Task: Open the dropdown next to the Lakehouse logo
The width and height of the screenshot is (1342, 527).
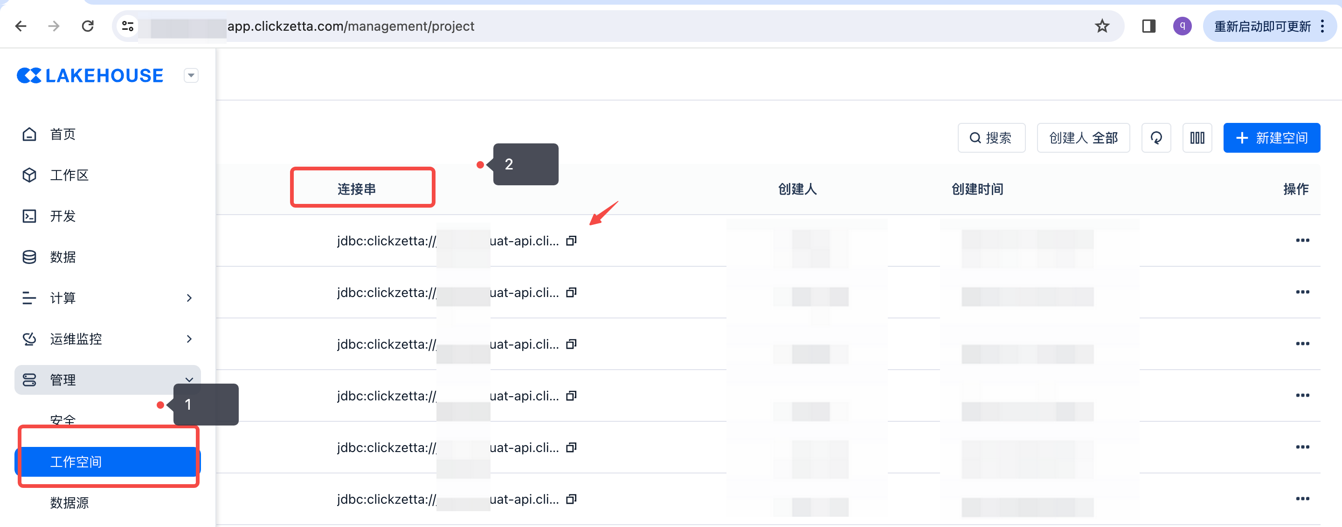Action: [x=191, y=75]
